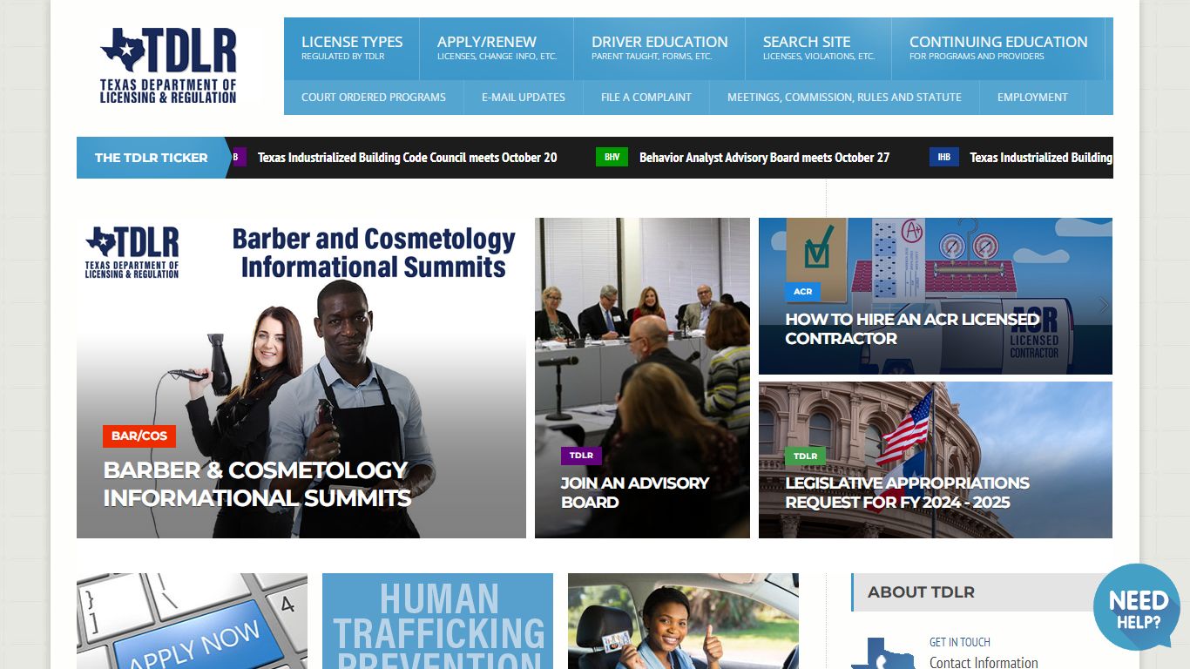Click the IHB blue ticker badge
The width and height of the screenshot is (1190, 669).
[944, 157]
